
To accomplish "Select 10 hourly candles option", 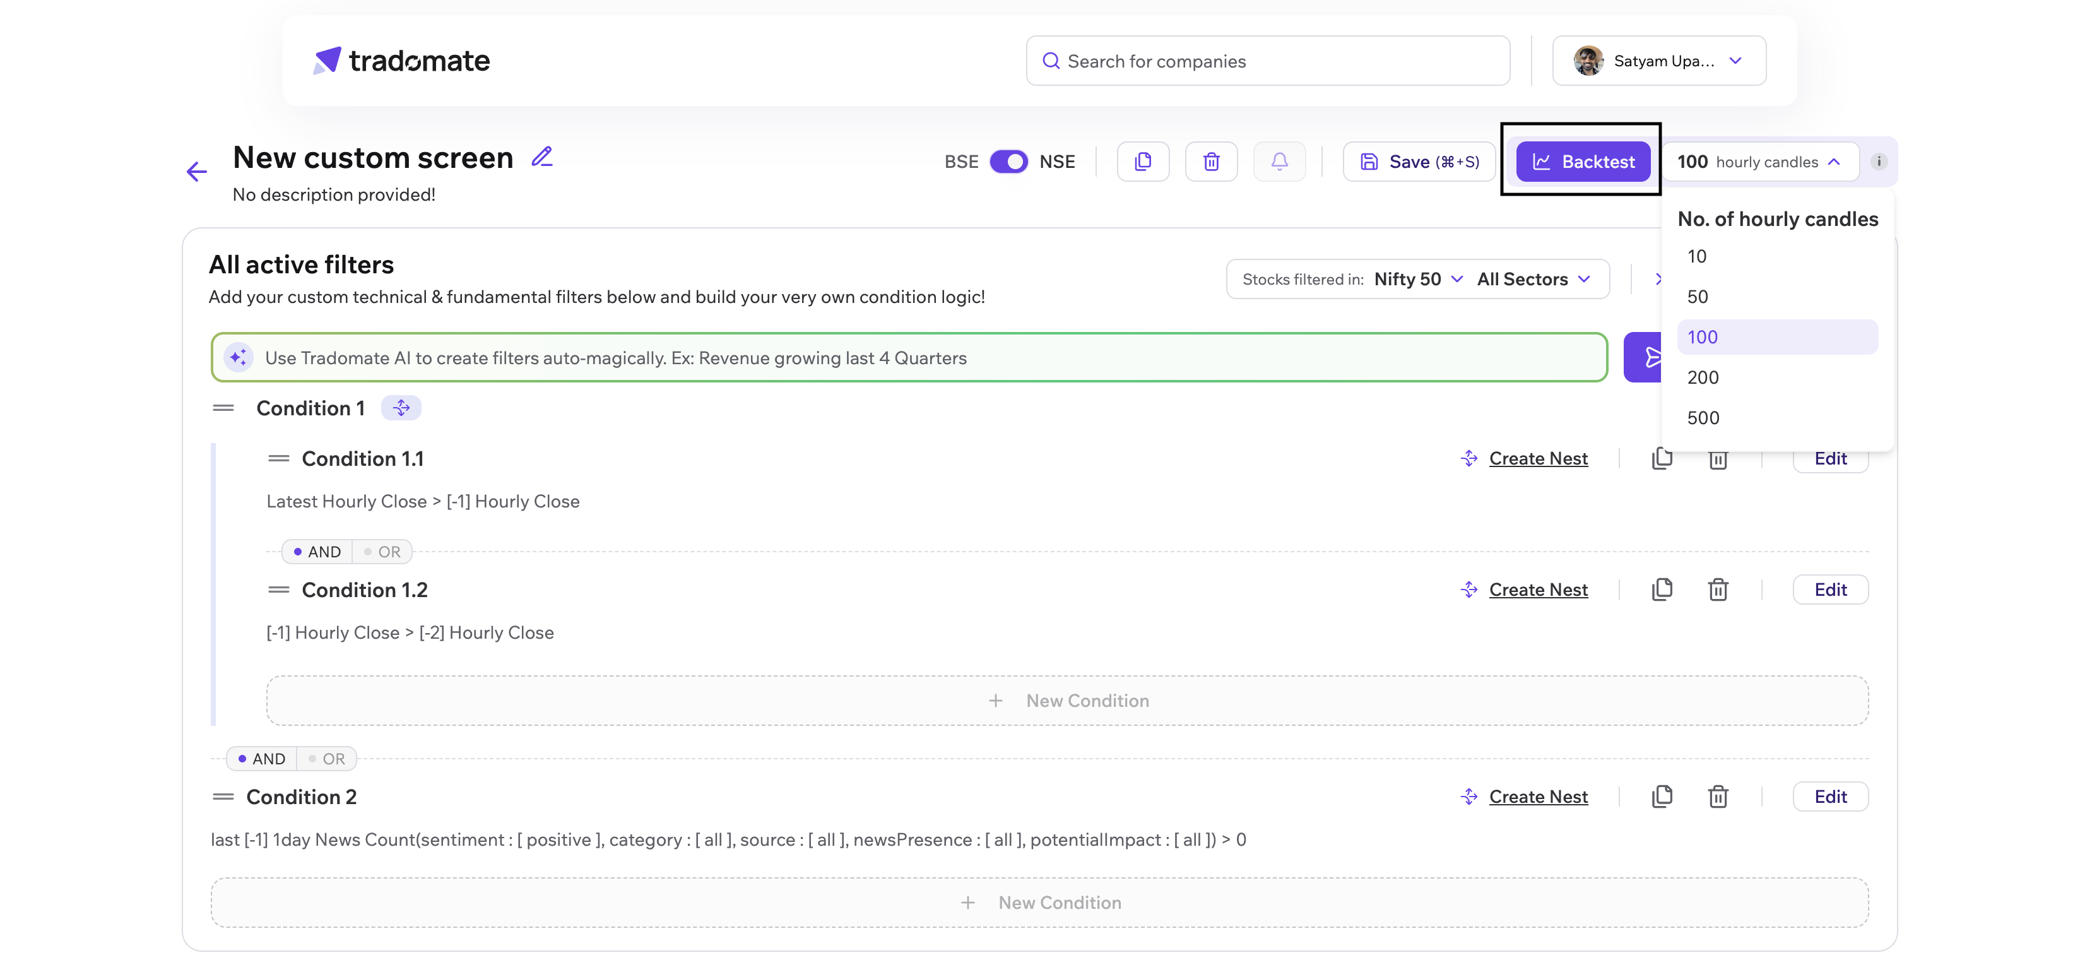I will (1696, 256).
